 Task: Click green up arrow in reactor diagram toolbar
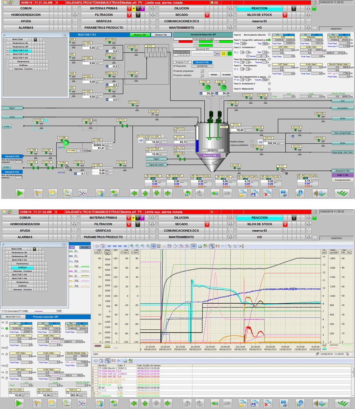145,193
